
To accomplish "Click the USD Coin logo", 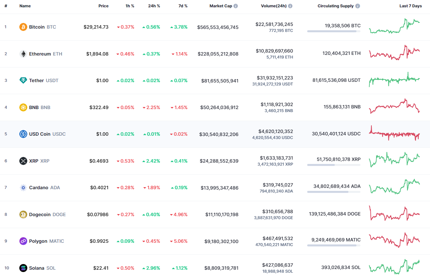I will [x=23, y=134].
